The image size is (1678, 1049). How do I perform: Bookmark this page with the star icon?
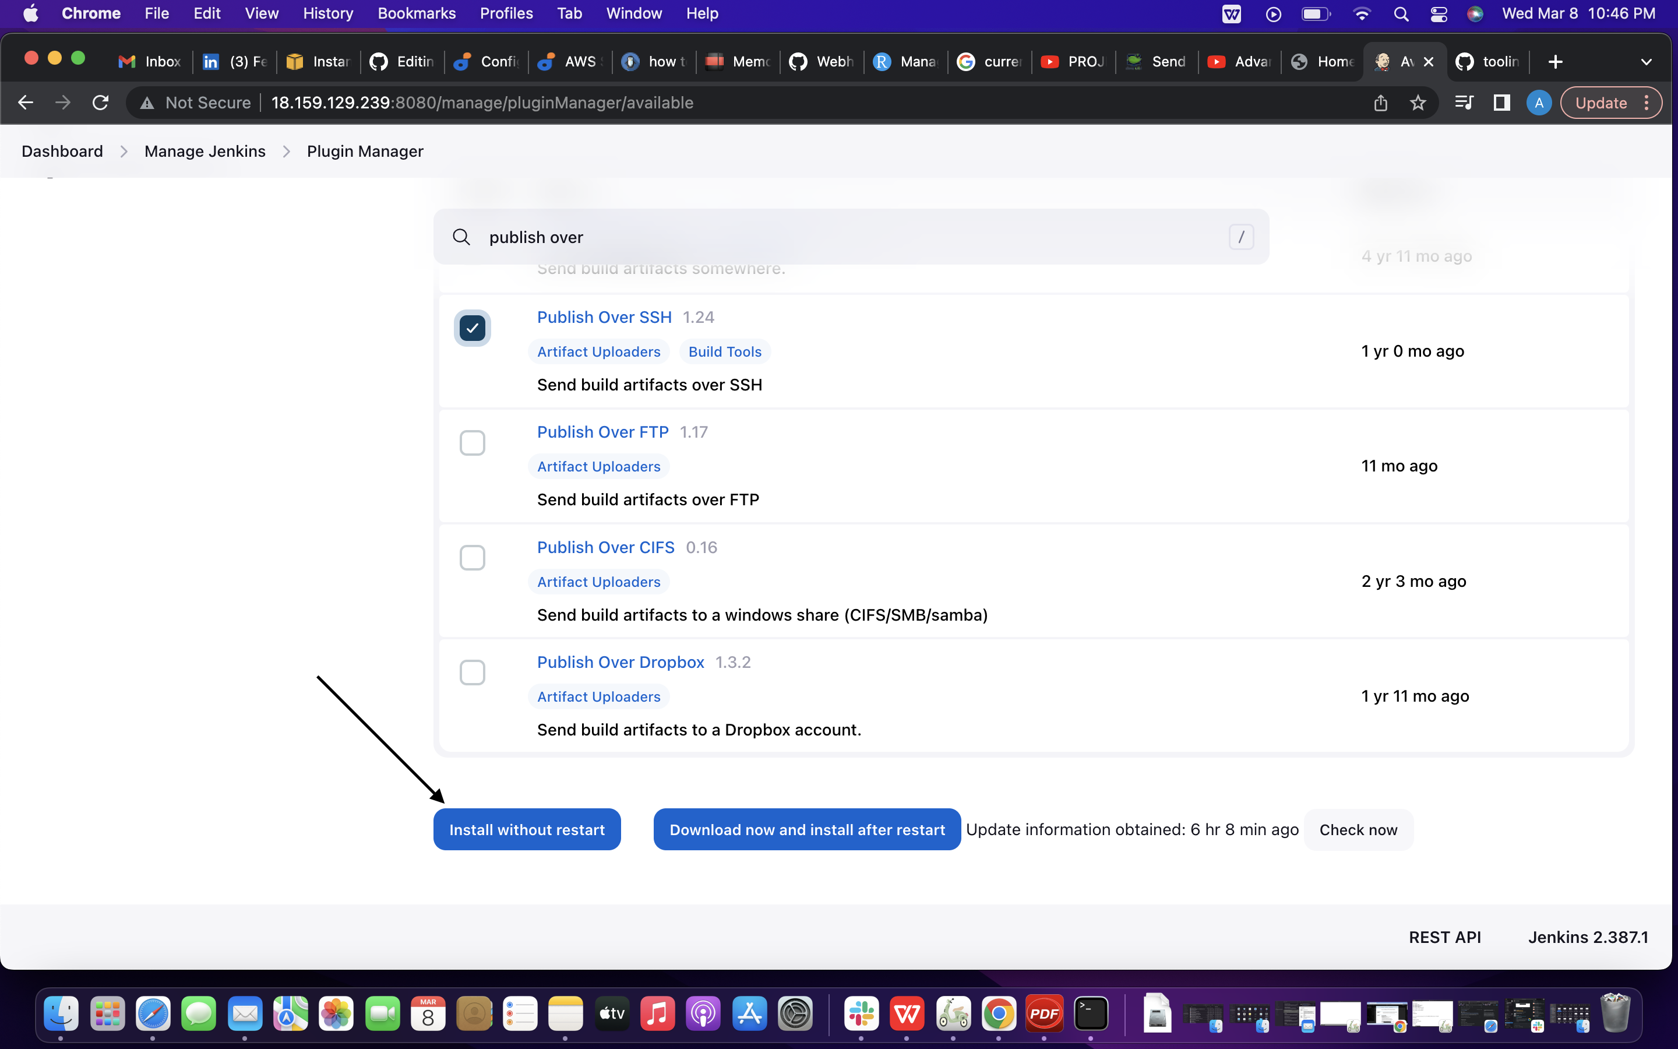coord(1418,103)
